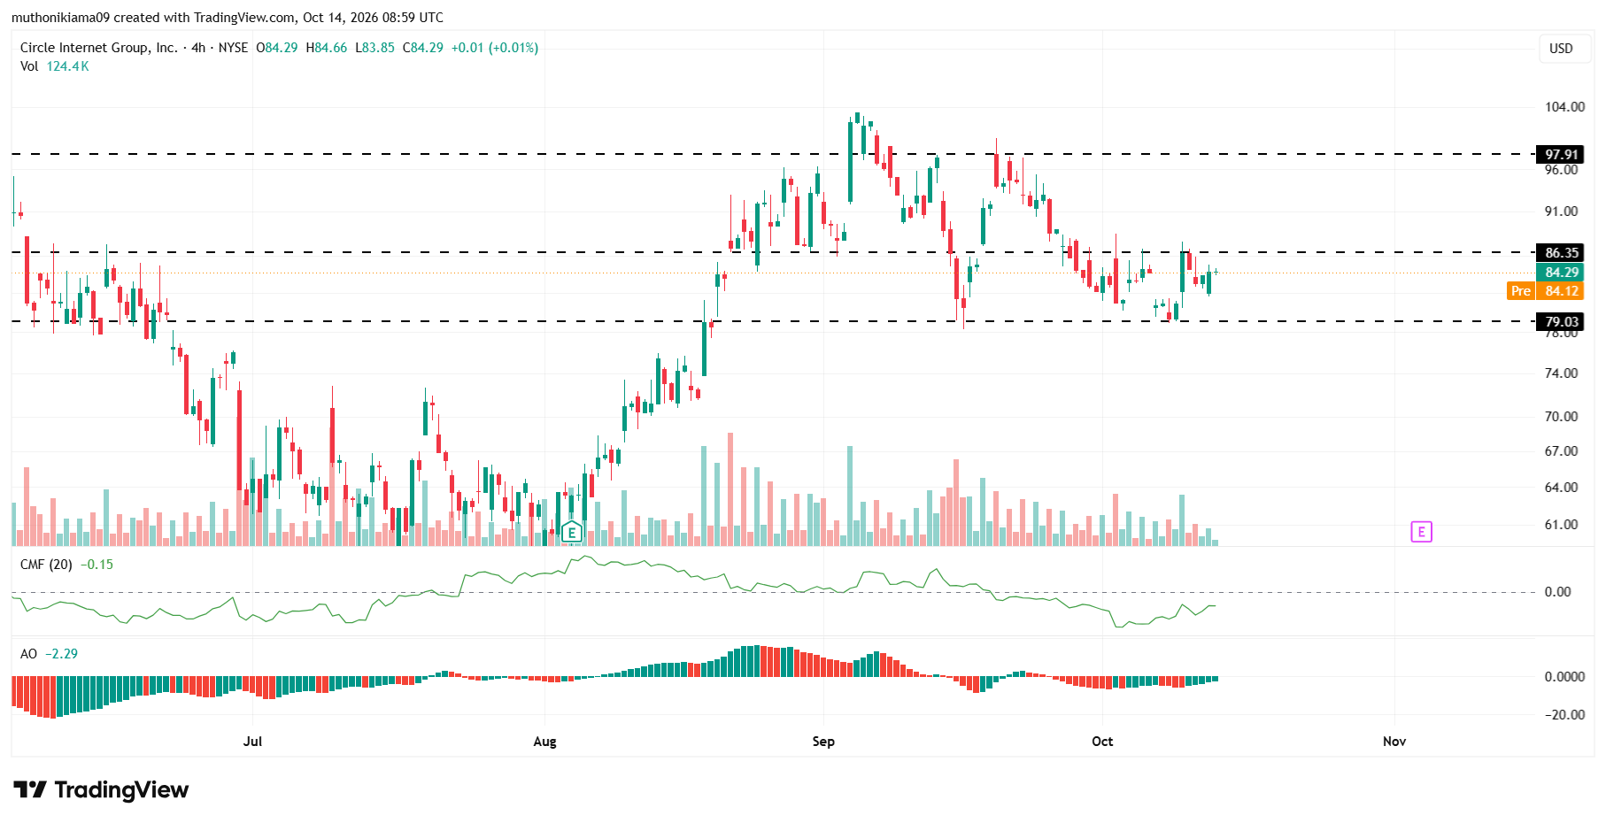Click the orange Pre 84.12 pre-market label
The width and height of the screenshot is (1606, 823).
pos(1545,291)
